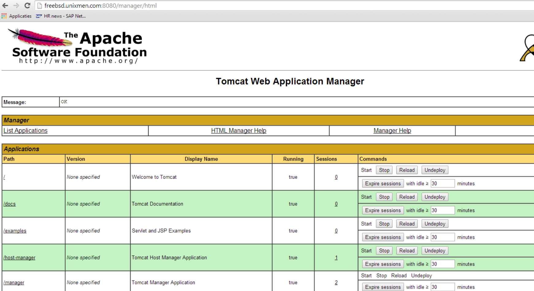Expire sessions for /manager application

(x=383, y=287)
